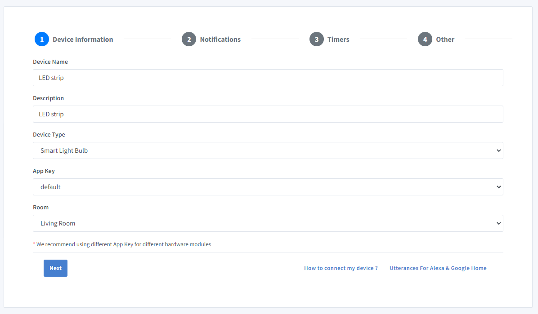This screenshot has height=314, width=538.
Task: Click the number 1 step circle
Action: tap(42, 39)
